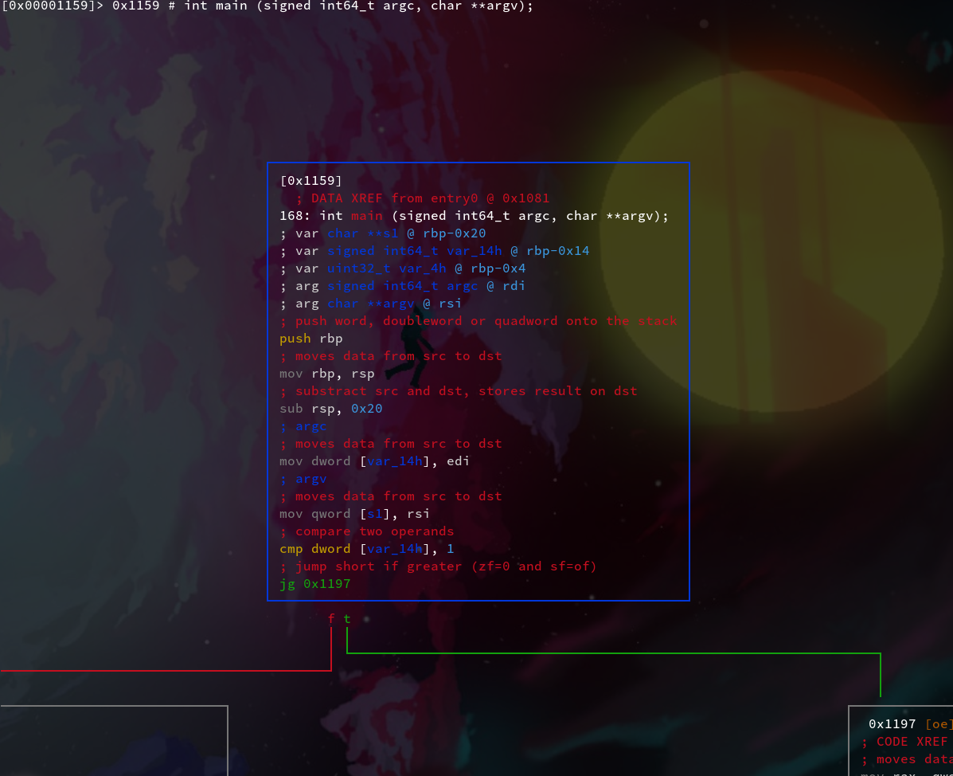Screen dimensions: 953x776
Task: Click the var_4h variable declaration line
Action: [x=402, y=268]
